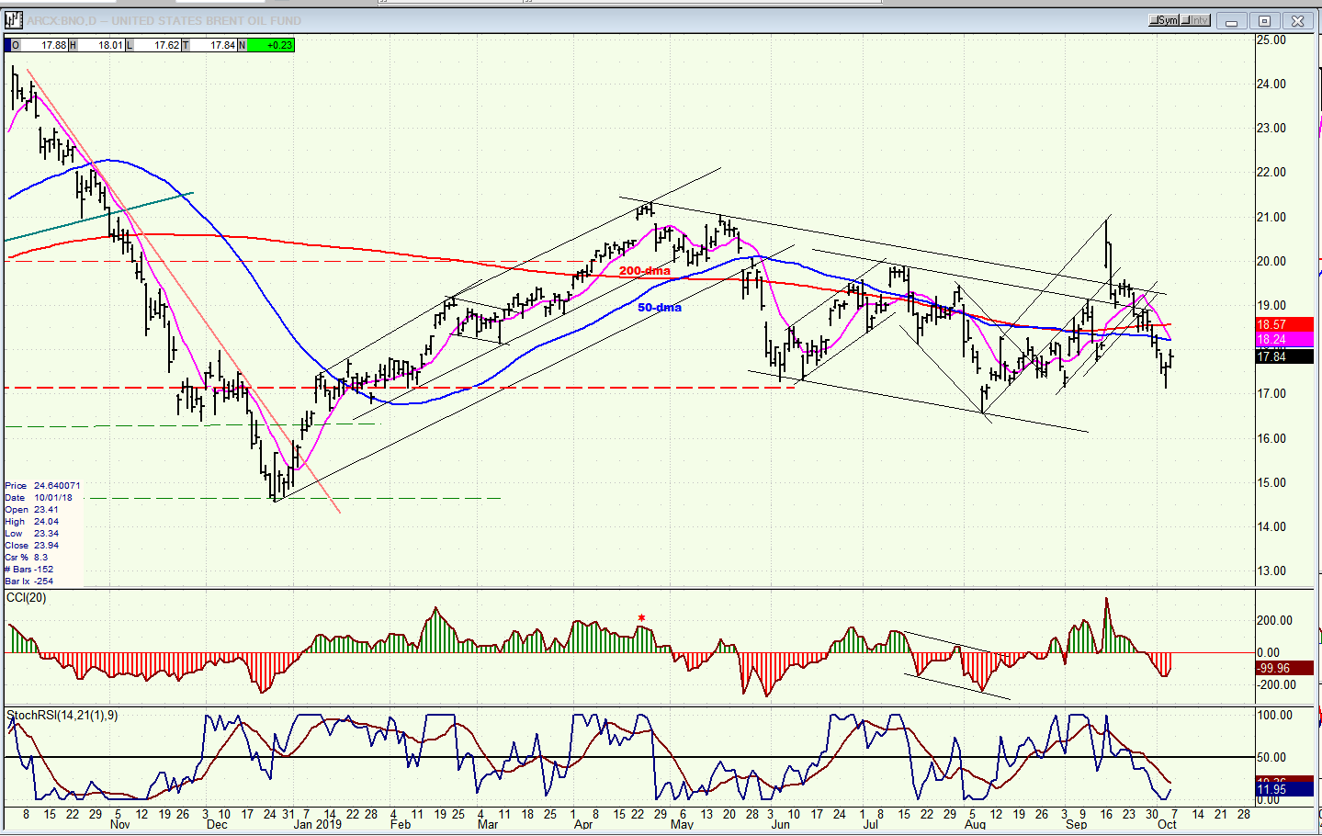Click the High price value 18.01
The image size is (1322, 836).
point(110,45)
